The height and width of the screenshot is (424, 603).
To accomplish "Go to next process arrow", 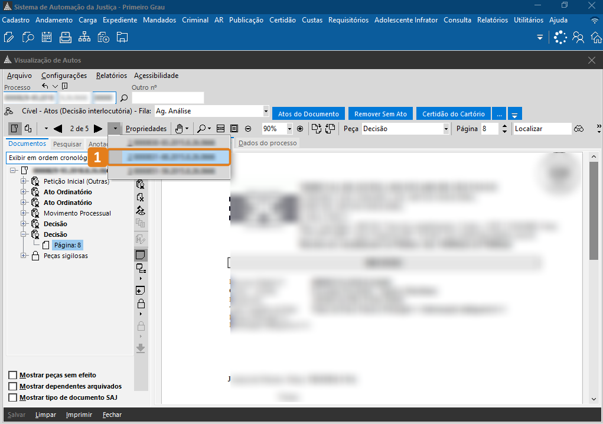I will point(98,129).
